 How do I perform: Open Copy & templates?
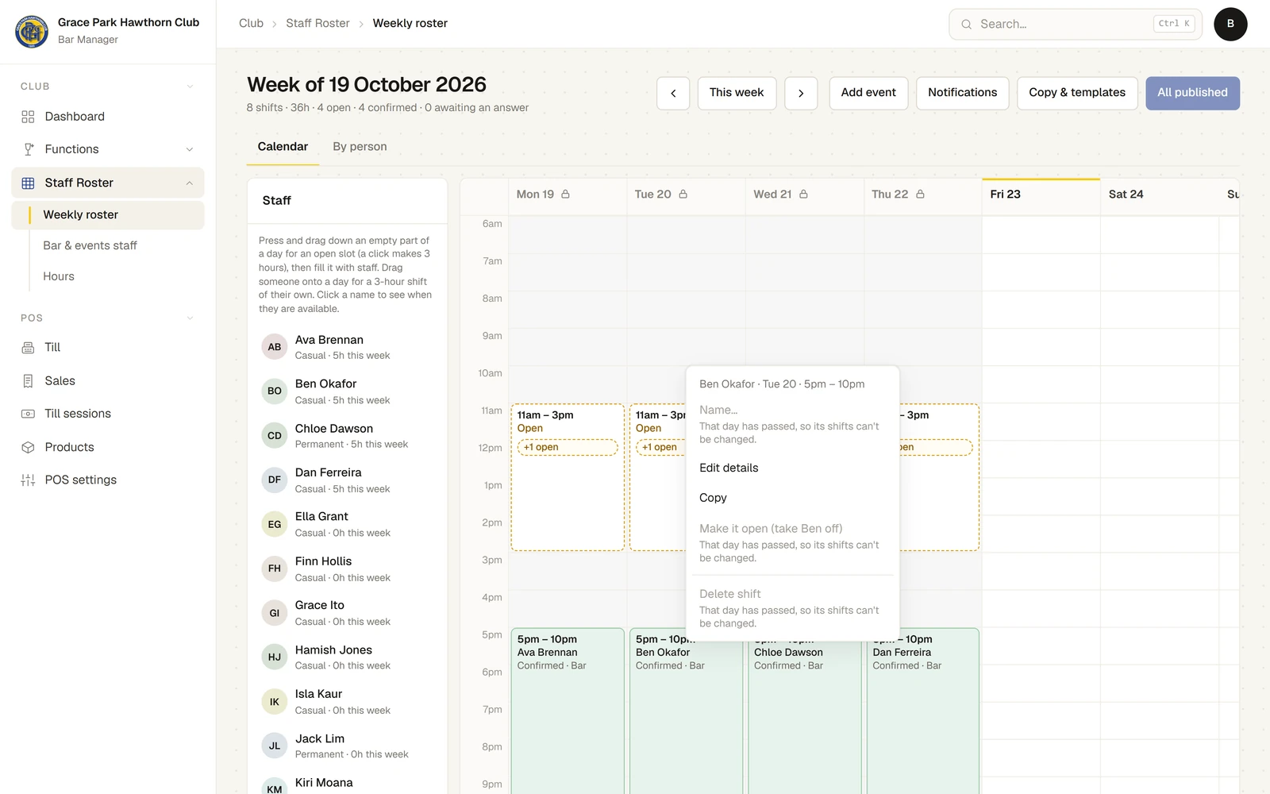coord(1077,93)
